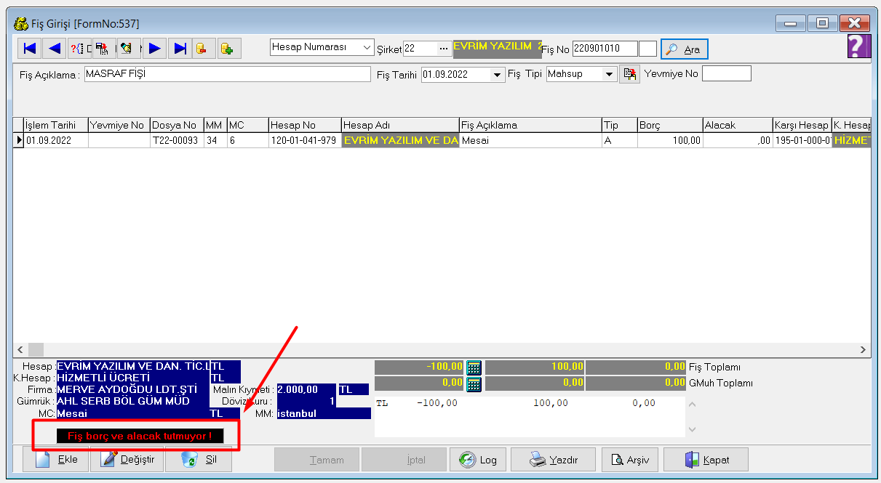
Task: Click the Değiştir button
Action: tap(127, 460)
